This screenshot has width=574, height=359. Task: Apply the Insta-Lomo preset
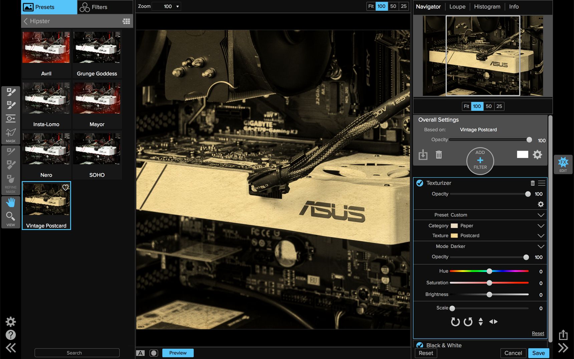(x=46, y=105)
